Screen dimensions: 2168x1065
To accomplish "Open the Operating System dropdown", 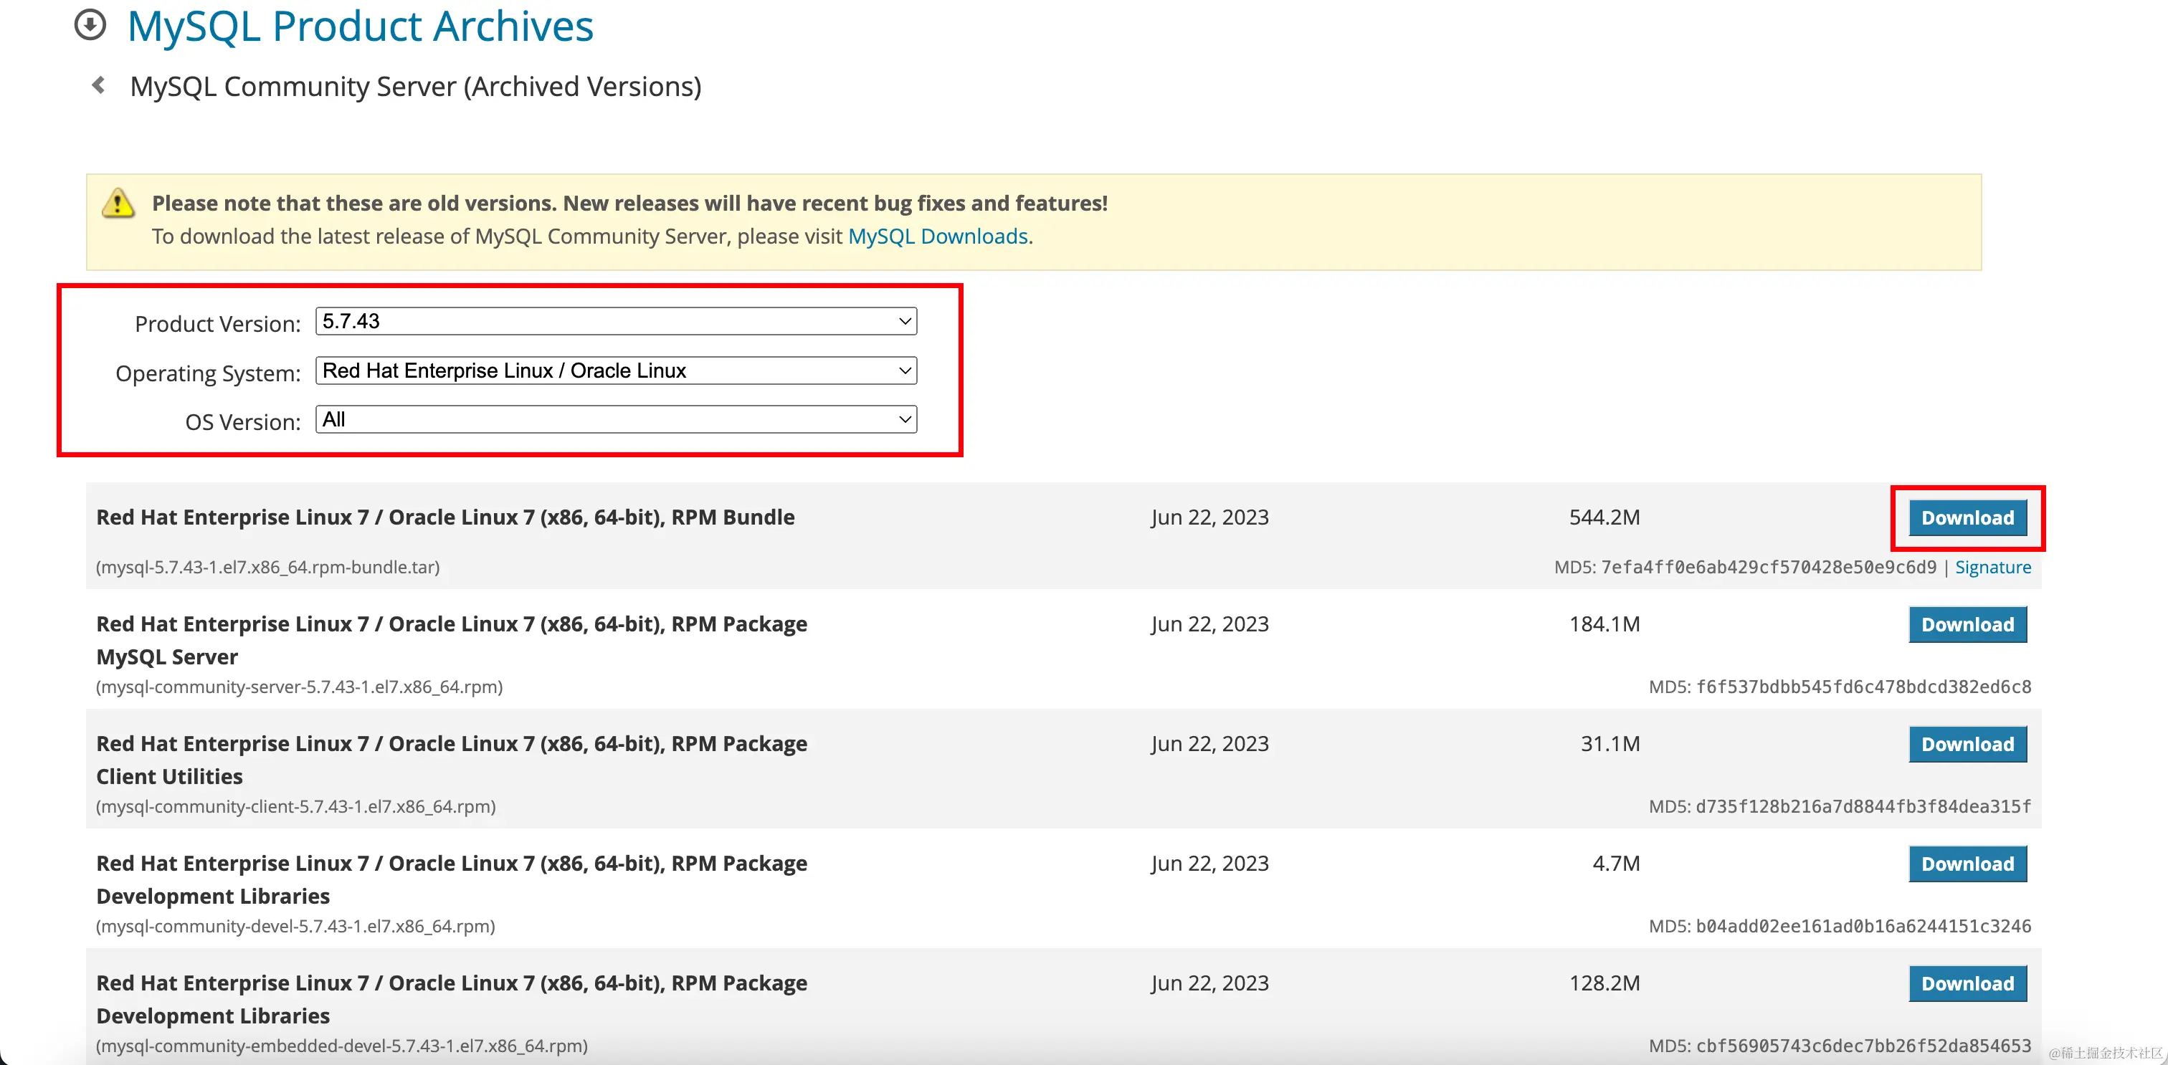I will (x=616, y=371).
